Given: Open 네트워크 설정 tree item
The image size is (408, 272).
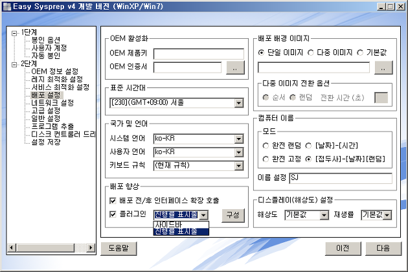Looking at the screenshot, I should coord(52,103).
